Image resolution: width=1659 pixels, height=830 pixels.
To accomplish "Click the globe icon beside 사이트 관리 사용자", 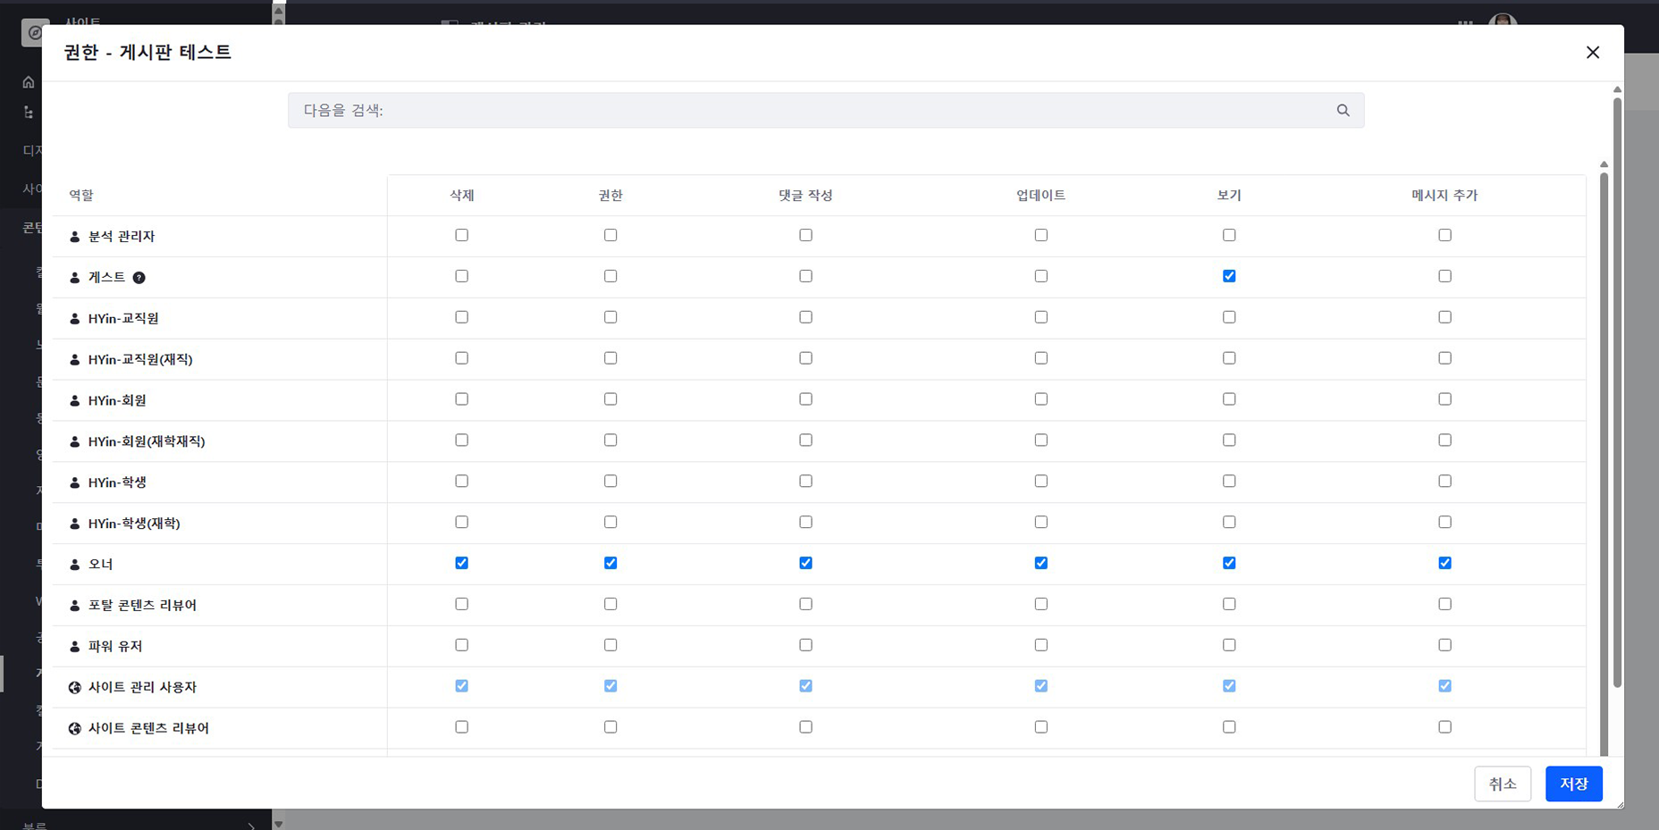I will (x=75, y=688).
